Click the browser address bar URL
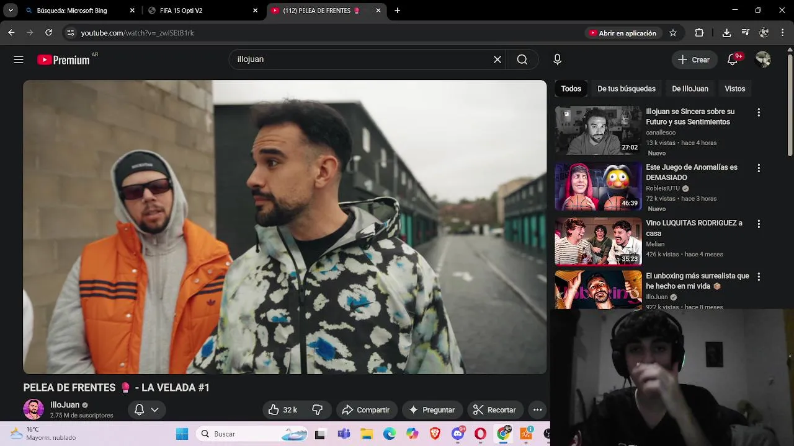 click(x=137, y=33)
